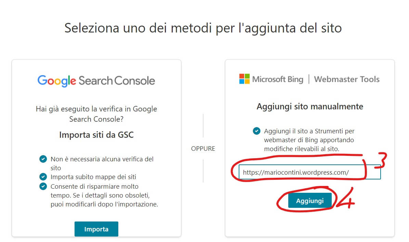Click the "Microsoft Bing" wordmark text

(278, 79)
